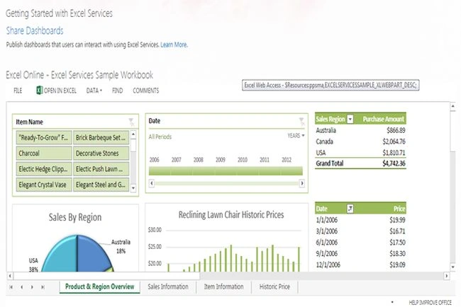Image resolution: width=461 pixels, height=307 pixels.
Task: Switch to the Sales Information sheet tab
Action: coord(168,286)
